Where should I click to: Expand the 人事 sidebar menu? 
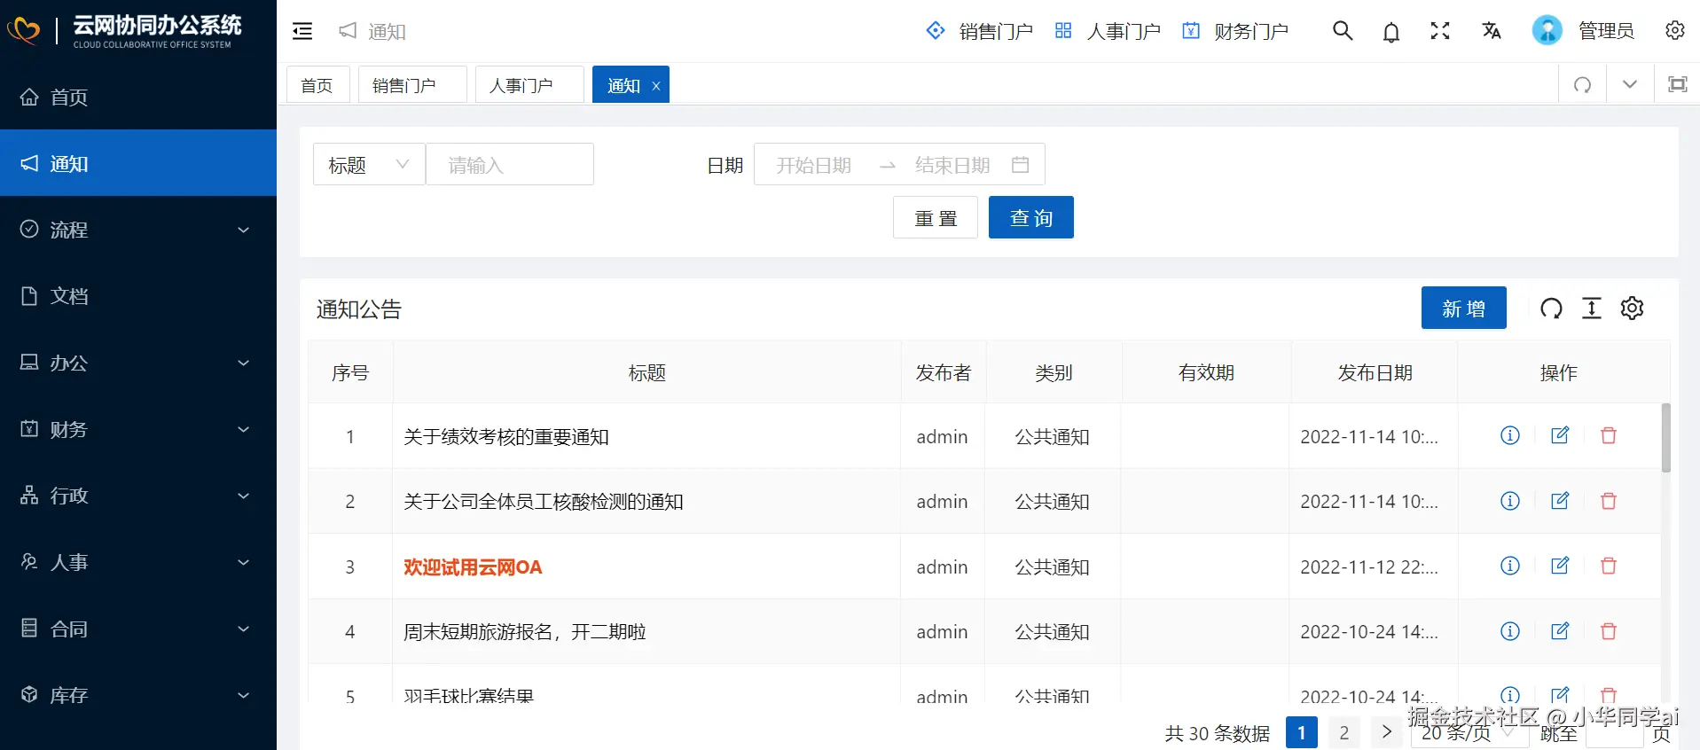click(138, 562)
